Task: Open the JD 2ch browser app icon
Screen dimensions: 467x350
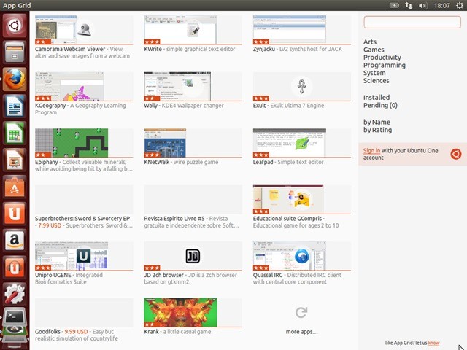Action: (x=193, y=256)
